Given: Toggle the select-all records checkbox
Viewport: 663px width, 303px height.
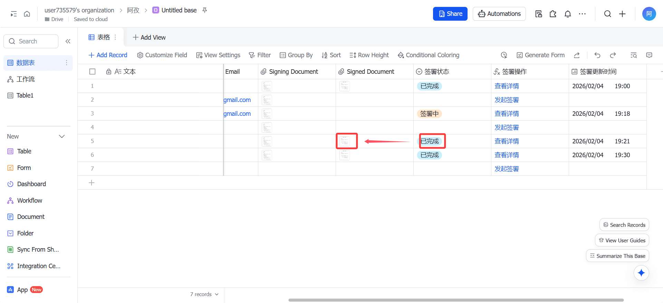Looking at the screenshot, I should (92, 72).
